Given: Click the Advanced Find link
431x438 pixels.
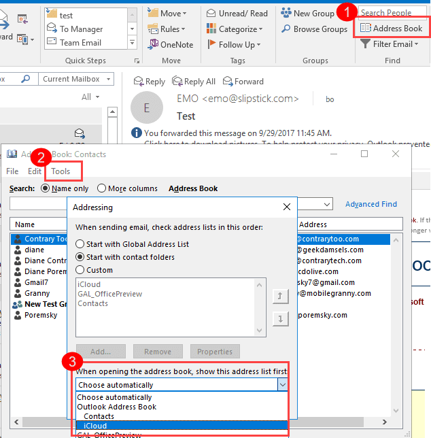Looking at the screenshot, I should pyautogui.click(x=371, y=204).
